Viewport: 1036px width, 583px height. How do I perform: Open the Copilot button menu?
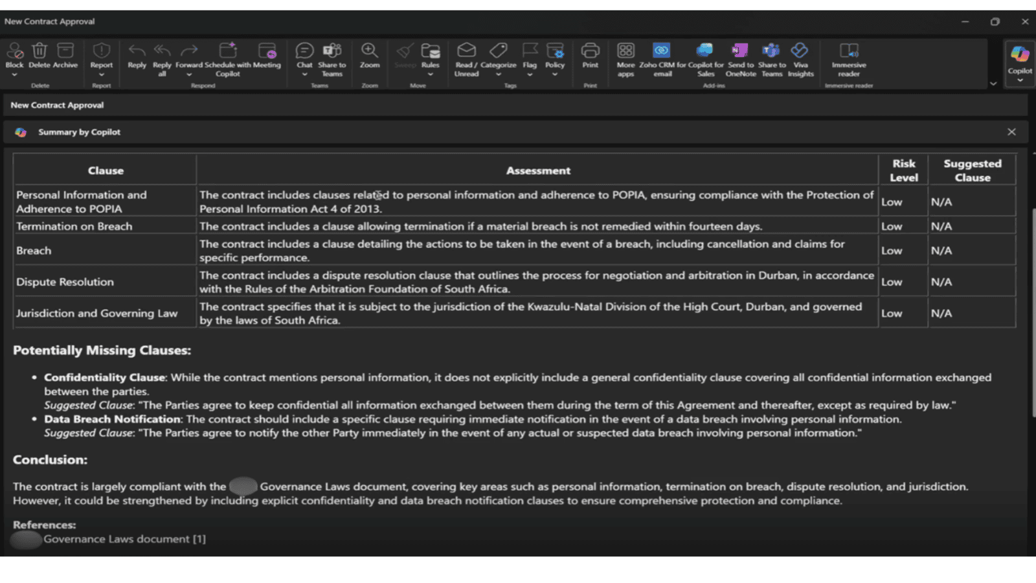(x=1020, y=80)
